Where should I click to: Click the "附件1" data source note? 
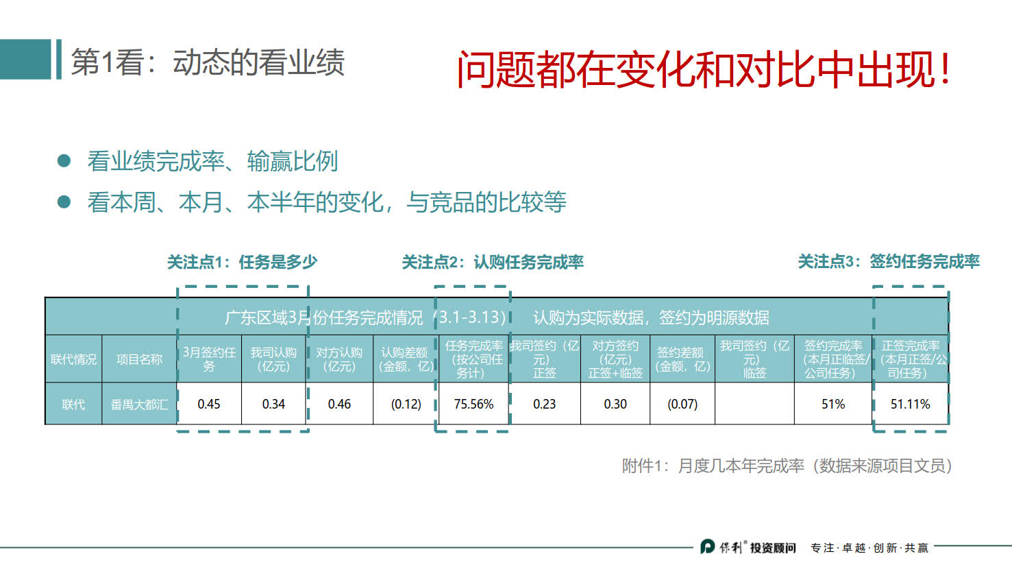(x=788, y=463)
